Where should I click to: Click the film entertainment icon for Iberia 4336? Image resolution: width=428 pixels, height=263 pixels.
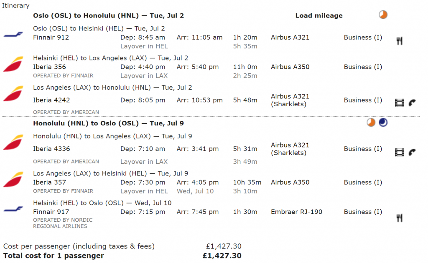[399, 152]
